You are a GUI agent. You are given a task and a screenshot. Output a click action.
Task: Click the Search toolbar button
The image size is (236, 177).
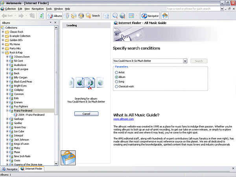click(93, 16)
